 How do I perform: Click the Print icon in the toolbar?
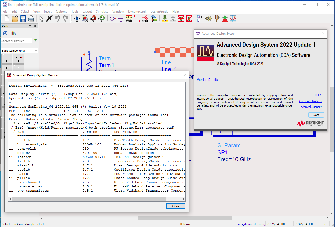point(31,19)
